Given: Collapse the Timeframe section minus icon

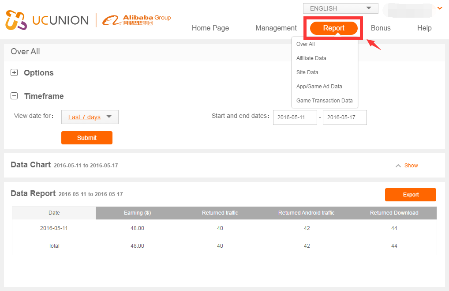Looking at the screenshot, I should [x=14, y=96].
